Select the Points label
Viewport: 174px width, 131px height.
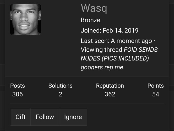coord(156,86)
